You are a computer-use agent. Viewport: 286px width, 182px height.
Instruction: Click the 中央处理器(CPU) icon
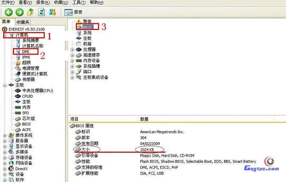tap(18, 90)
